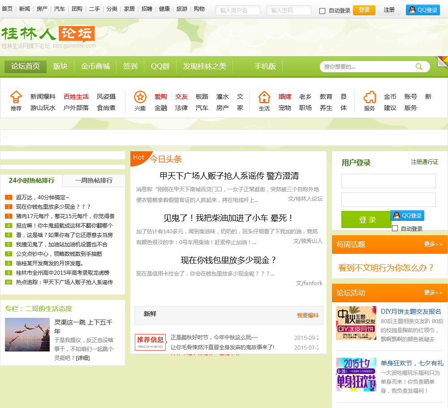Focus the 输入密码 field
This screenshot has width=448, height=408.
pos(289,10)
